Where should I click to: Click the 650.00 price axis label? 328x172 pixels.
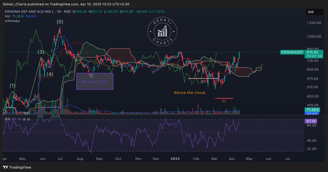tap(312, 70)
